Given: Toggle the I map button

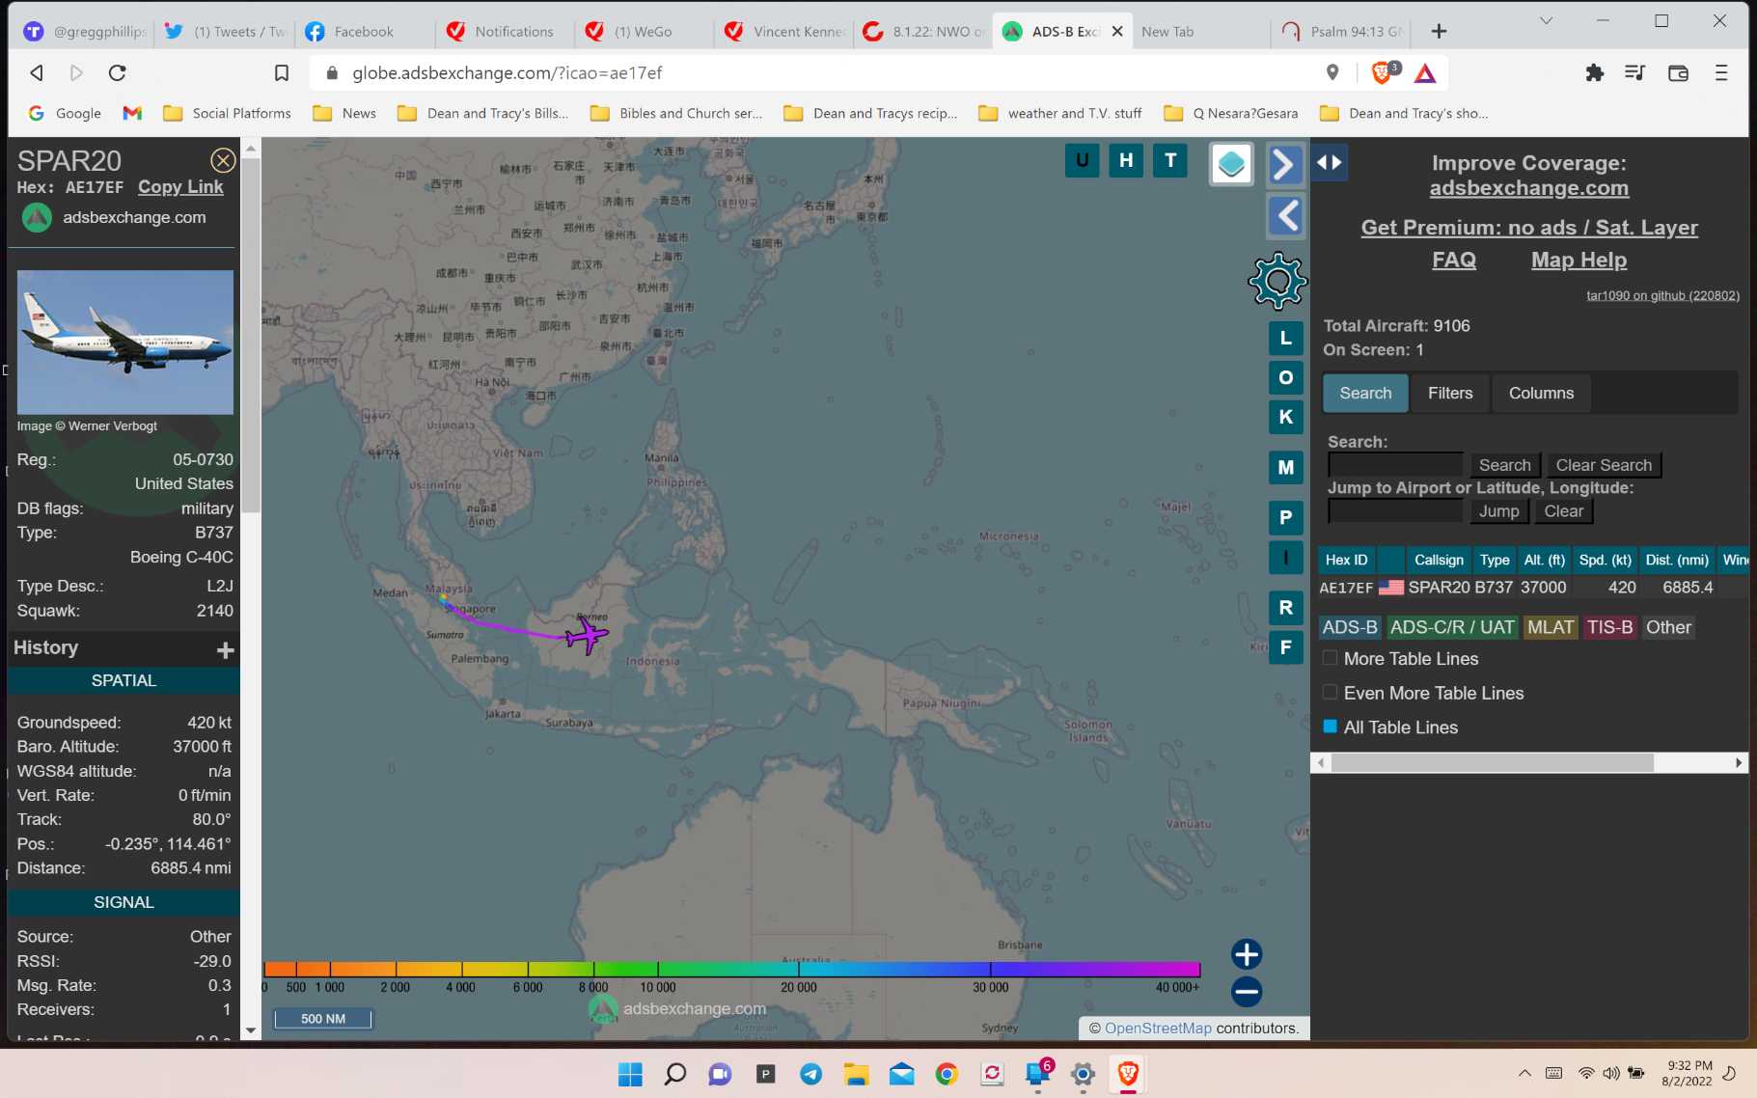Looking at the screenshot, I should pyautogui.click(x=1285, y=558).
